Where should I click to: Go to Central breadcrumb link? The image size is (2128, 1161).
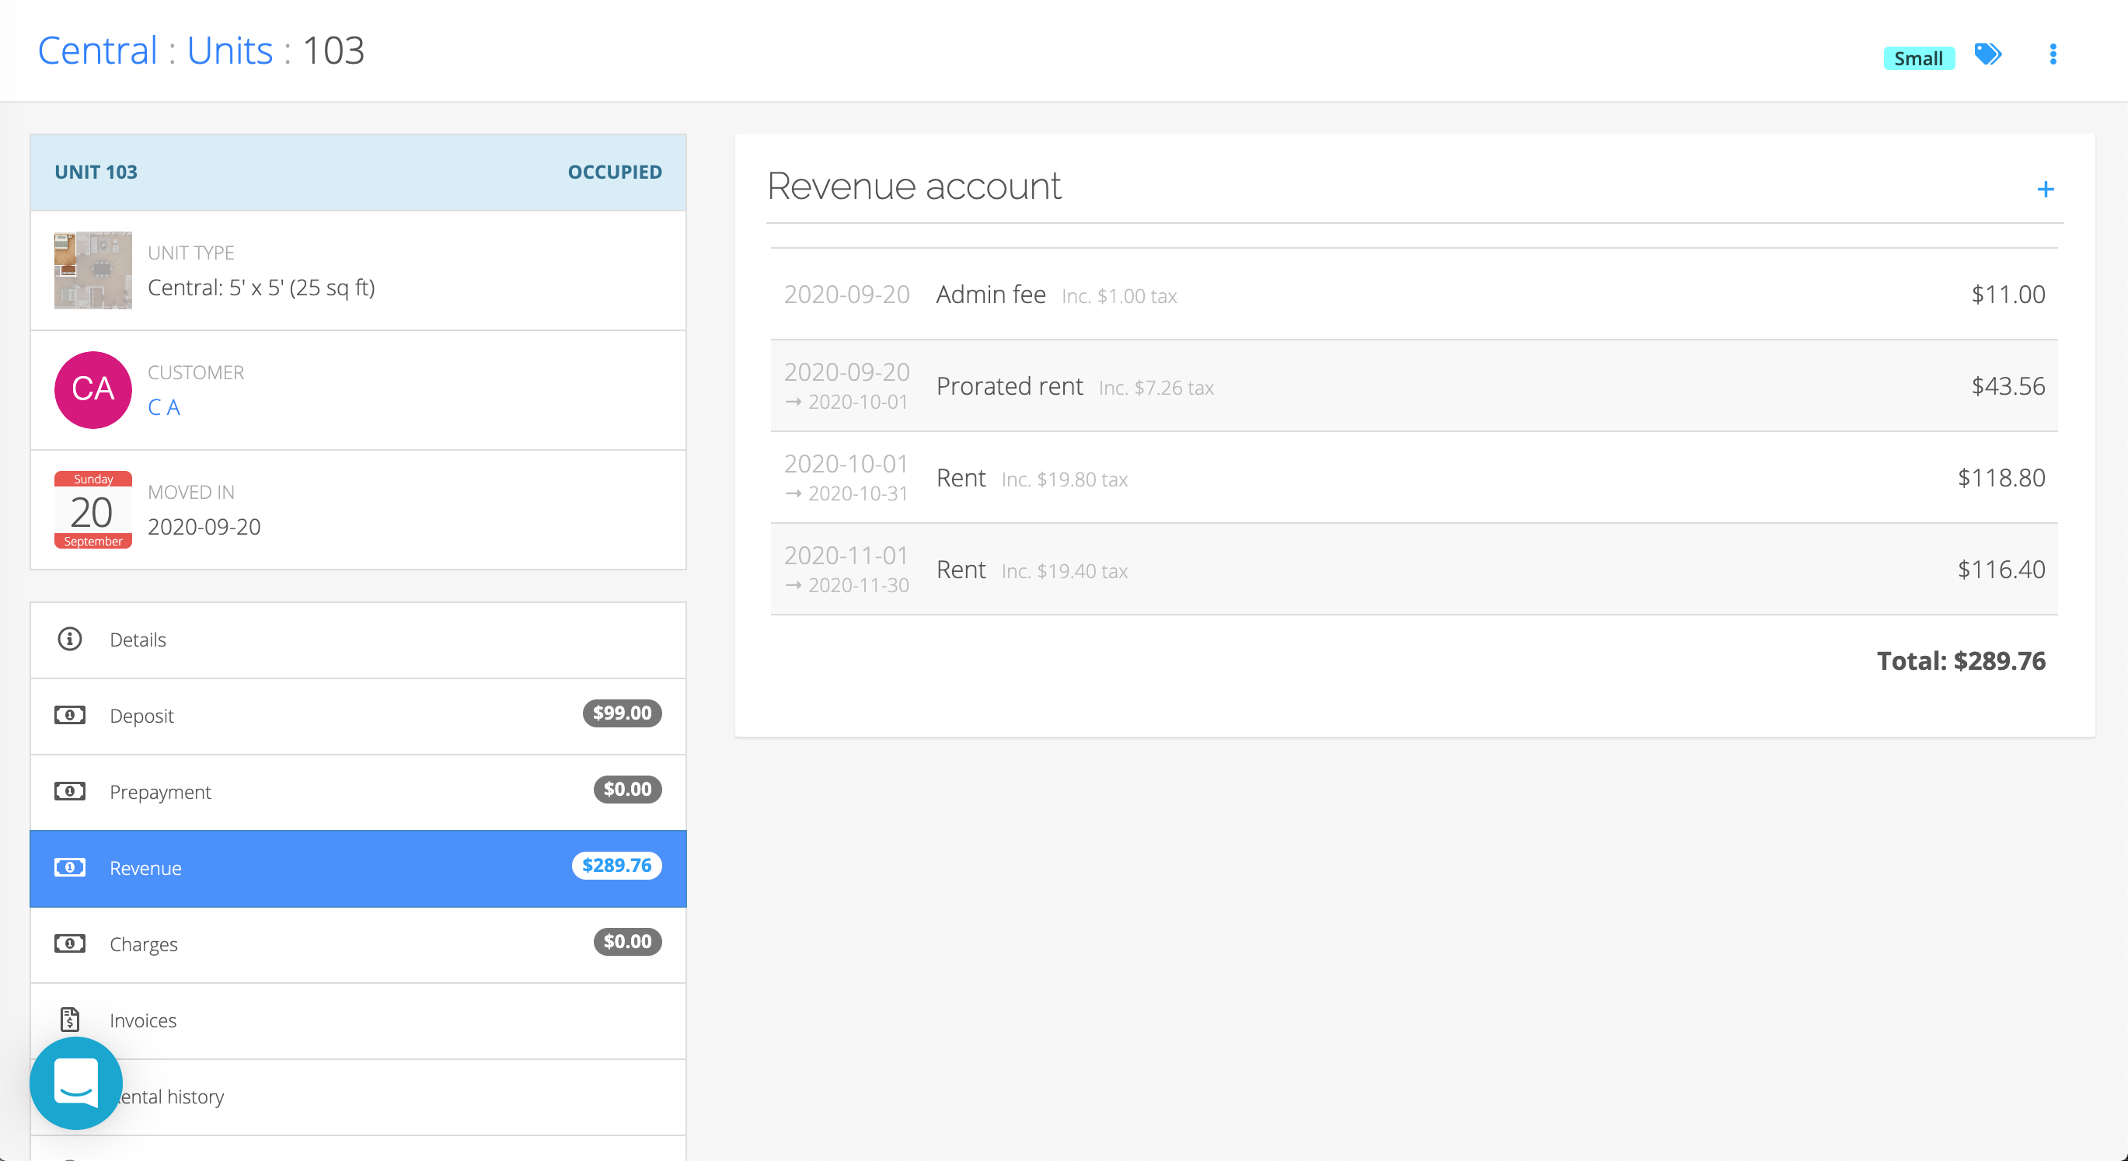click(x=97, y=51)
